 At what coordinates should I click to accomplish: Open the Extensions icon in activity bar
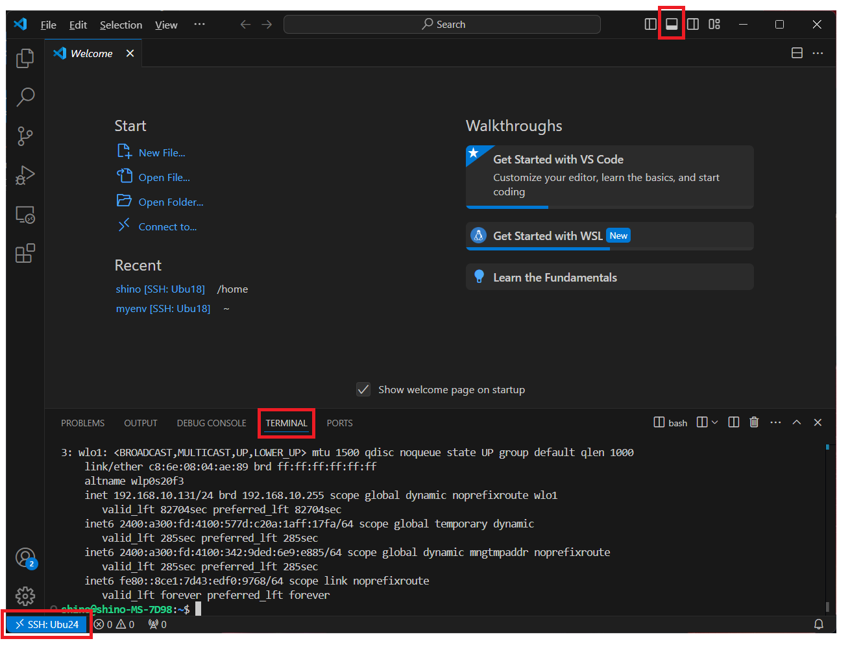click(25, 253)
